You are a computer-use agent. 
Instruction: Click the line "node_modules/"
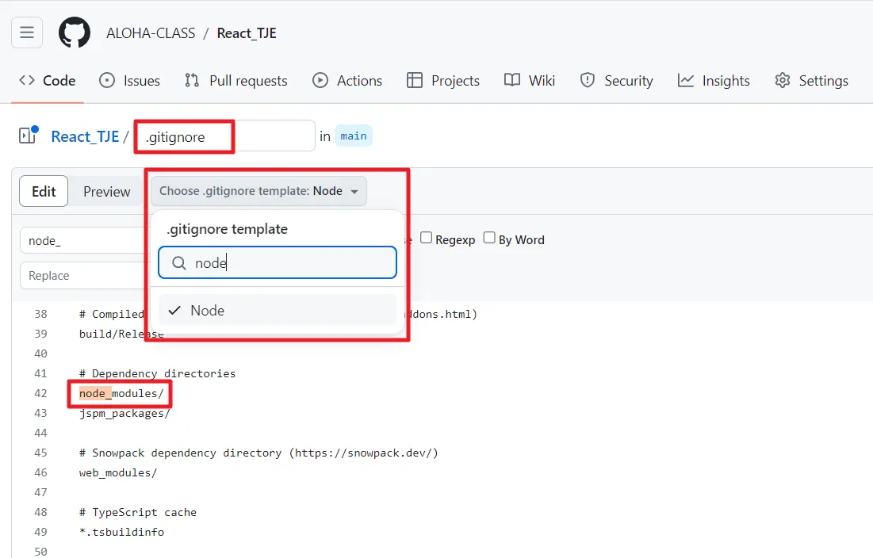[x=121, y=393]
